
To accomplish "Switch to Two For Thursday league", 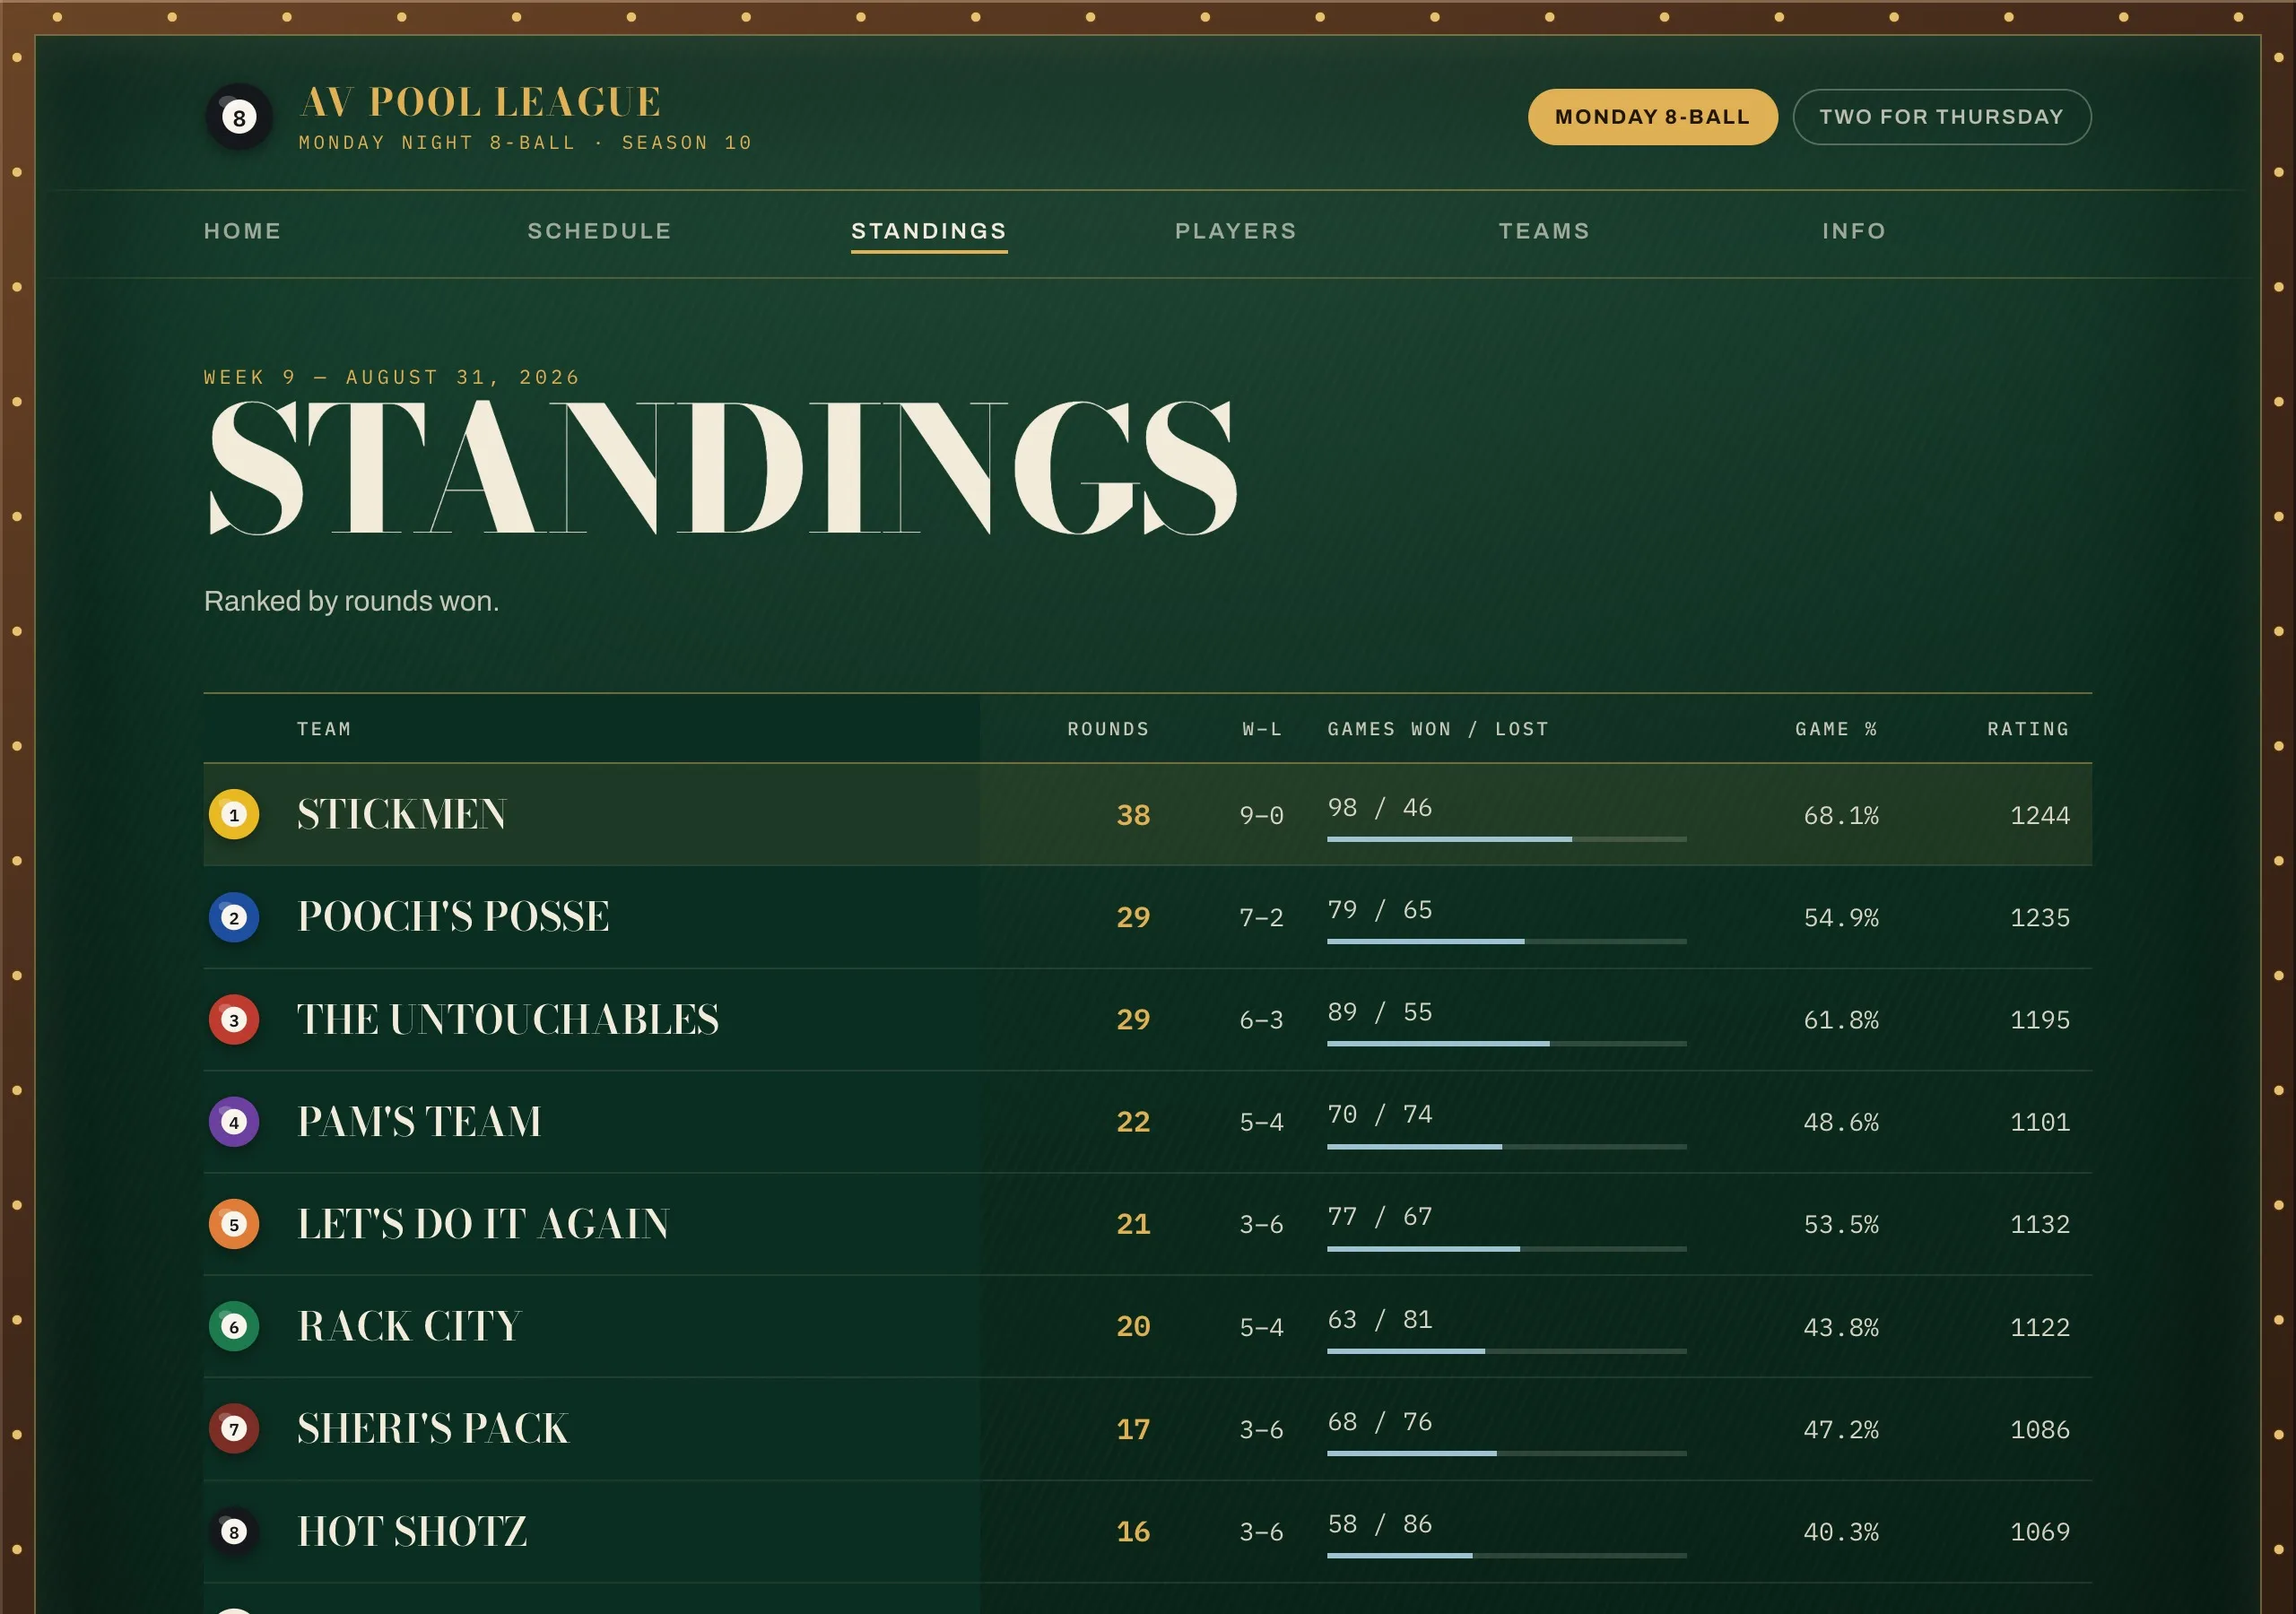I will pyautogui.click(x=1941, y=117).
